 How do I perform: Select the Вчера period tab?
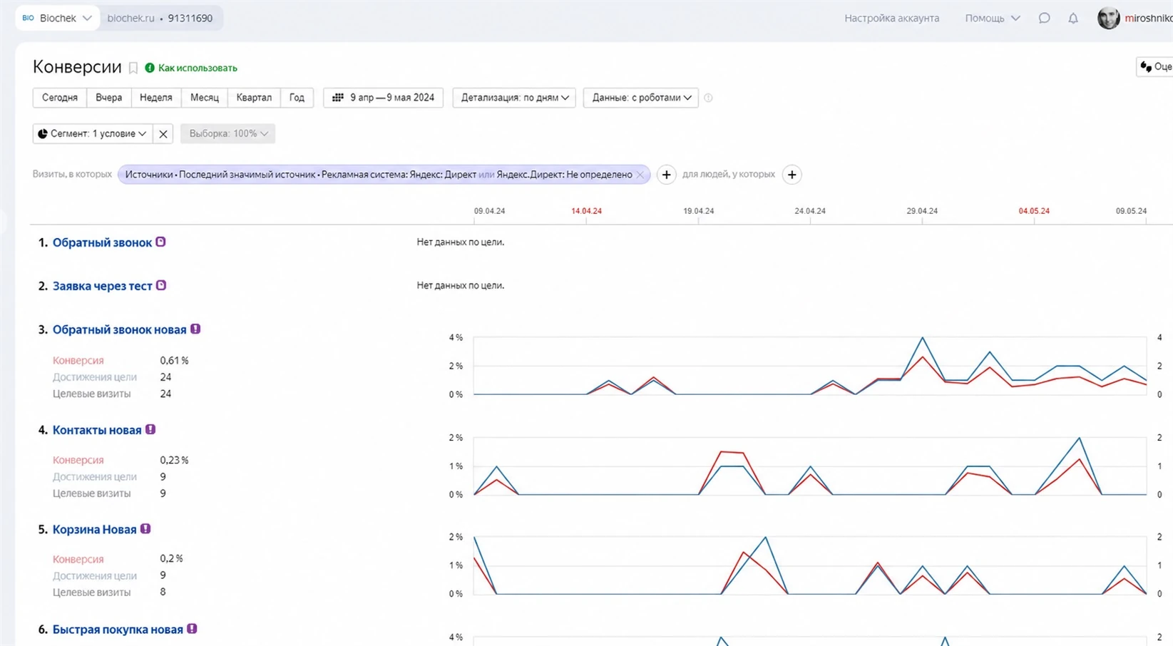point(109,98)
